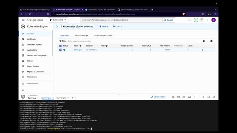Focus the resource search input field
The width and height of the screenshot is (237, 133).
[121, 20]
